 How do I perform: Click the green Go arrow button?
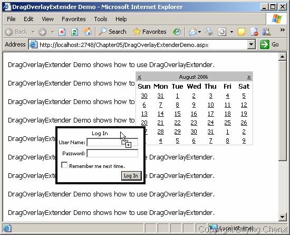265,44
